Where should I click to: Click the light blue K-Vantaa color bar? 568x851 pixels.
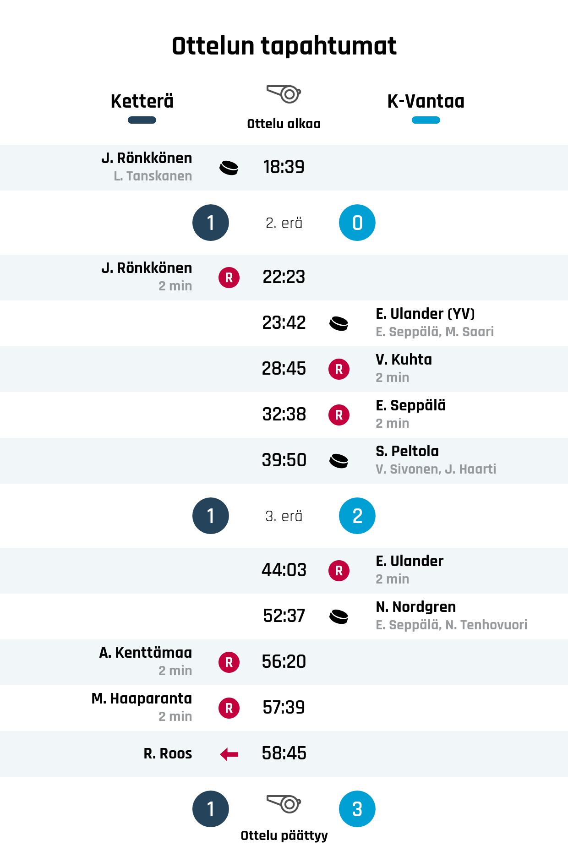(426, 120)
